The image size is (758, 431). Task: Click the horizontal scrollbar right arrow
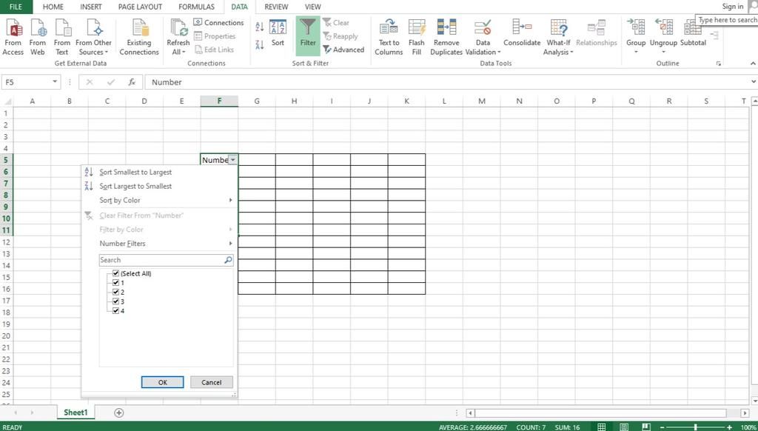745,412
